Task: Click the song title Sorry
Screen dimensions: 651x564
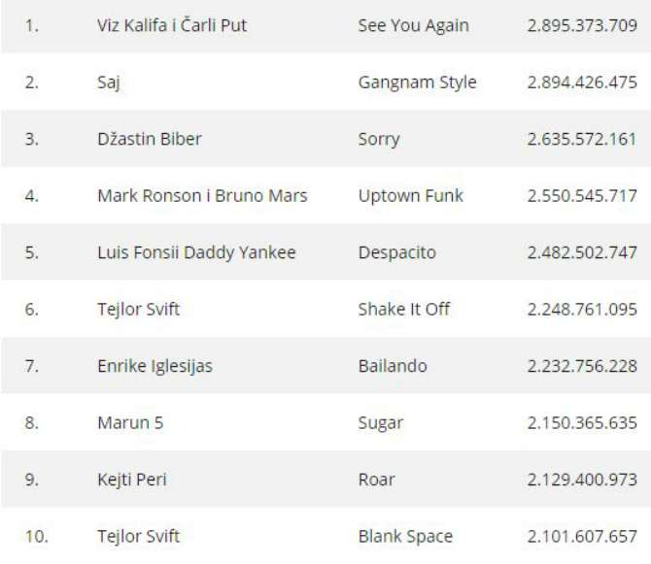Action: pyautogui.click(x=379, y=140)
